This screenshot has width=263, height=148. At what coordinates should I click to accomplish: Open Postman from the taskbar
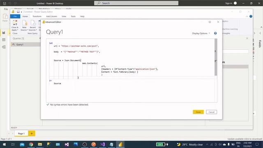point(94,144)
